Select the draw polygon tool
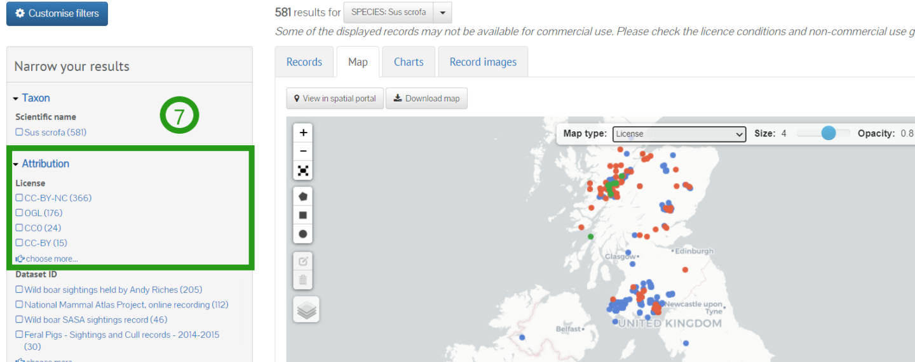The width and height of the screenshot is (915, 362). tap(303, 197)
